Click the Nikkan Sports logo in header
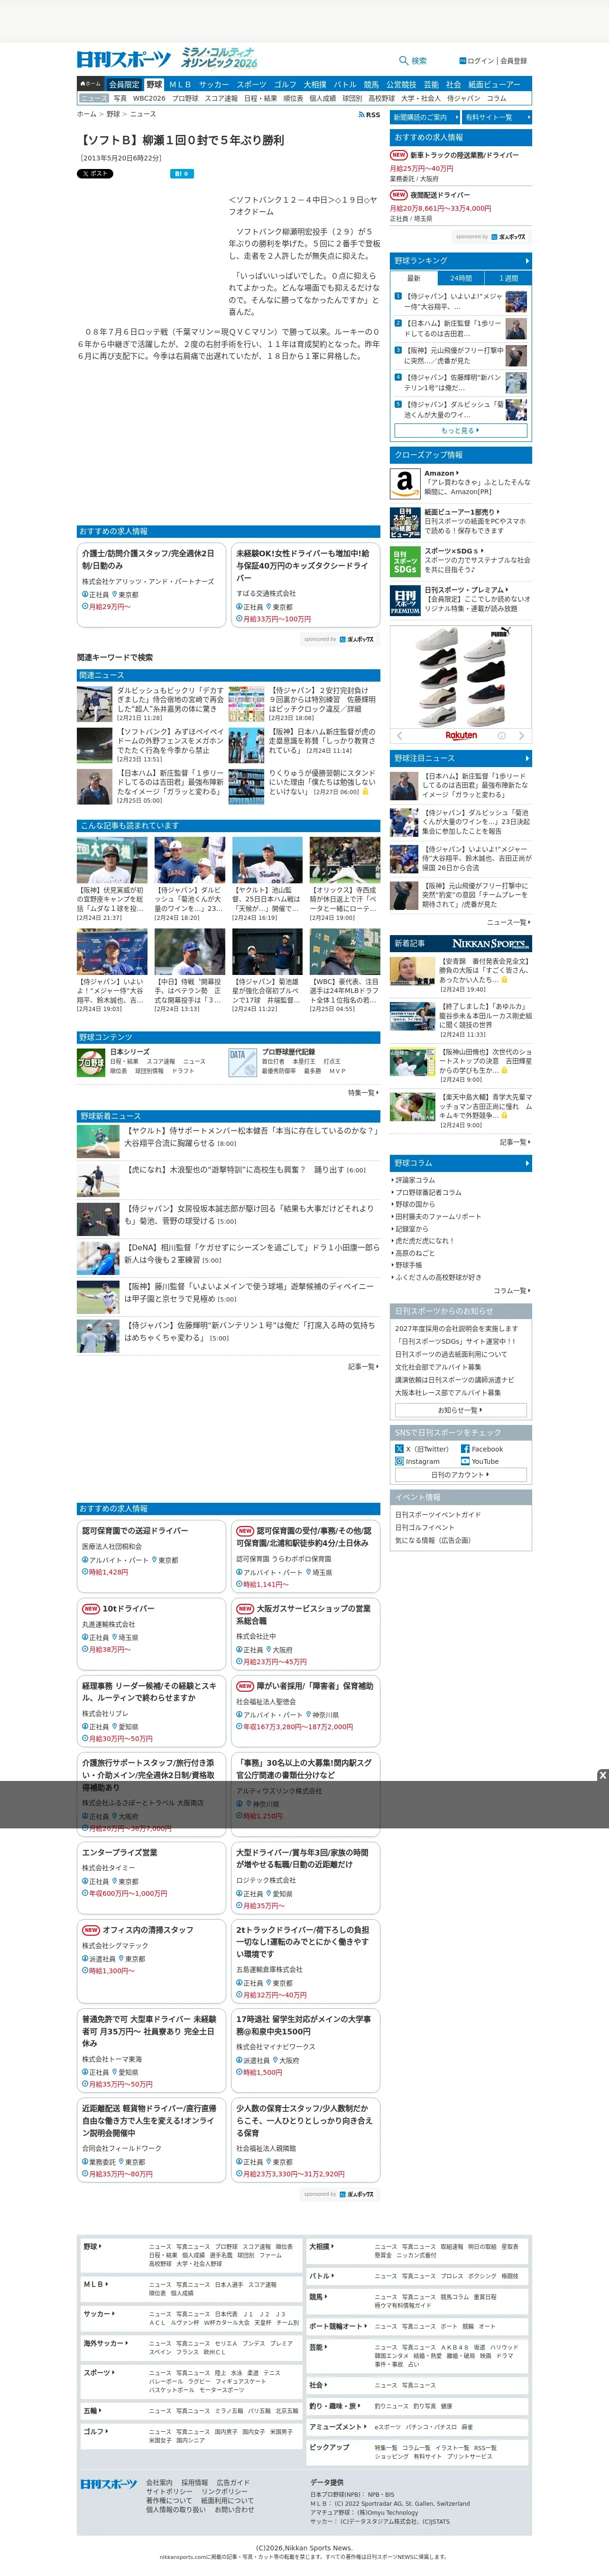This screenshot has height=2576, width=609. tap(124, 59)
